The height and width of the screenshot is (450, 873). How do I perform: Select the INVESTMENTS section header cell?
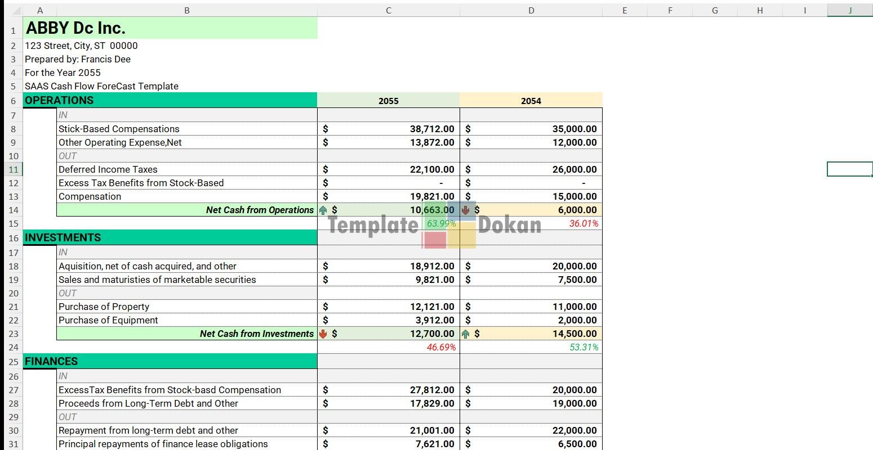[x=170, y=237]
